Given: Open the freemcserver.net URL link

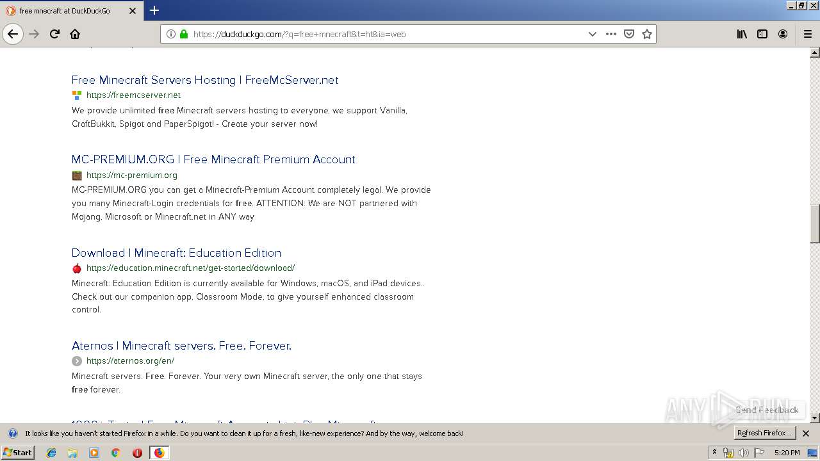Looking at the screenshot, I should pyautogui.click(x=133, y=95).
